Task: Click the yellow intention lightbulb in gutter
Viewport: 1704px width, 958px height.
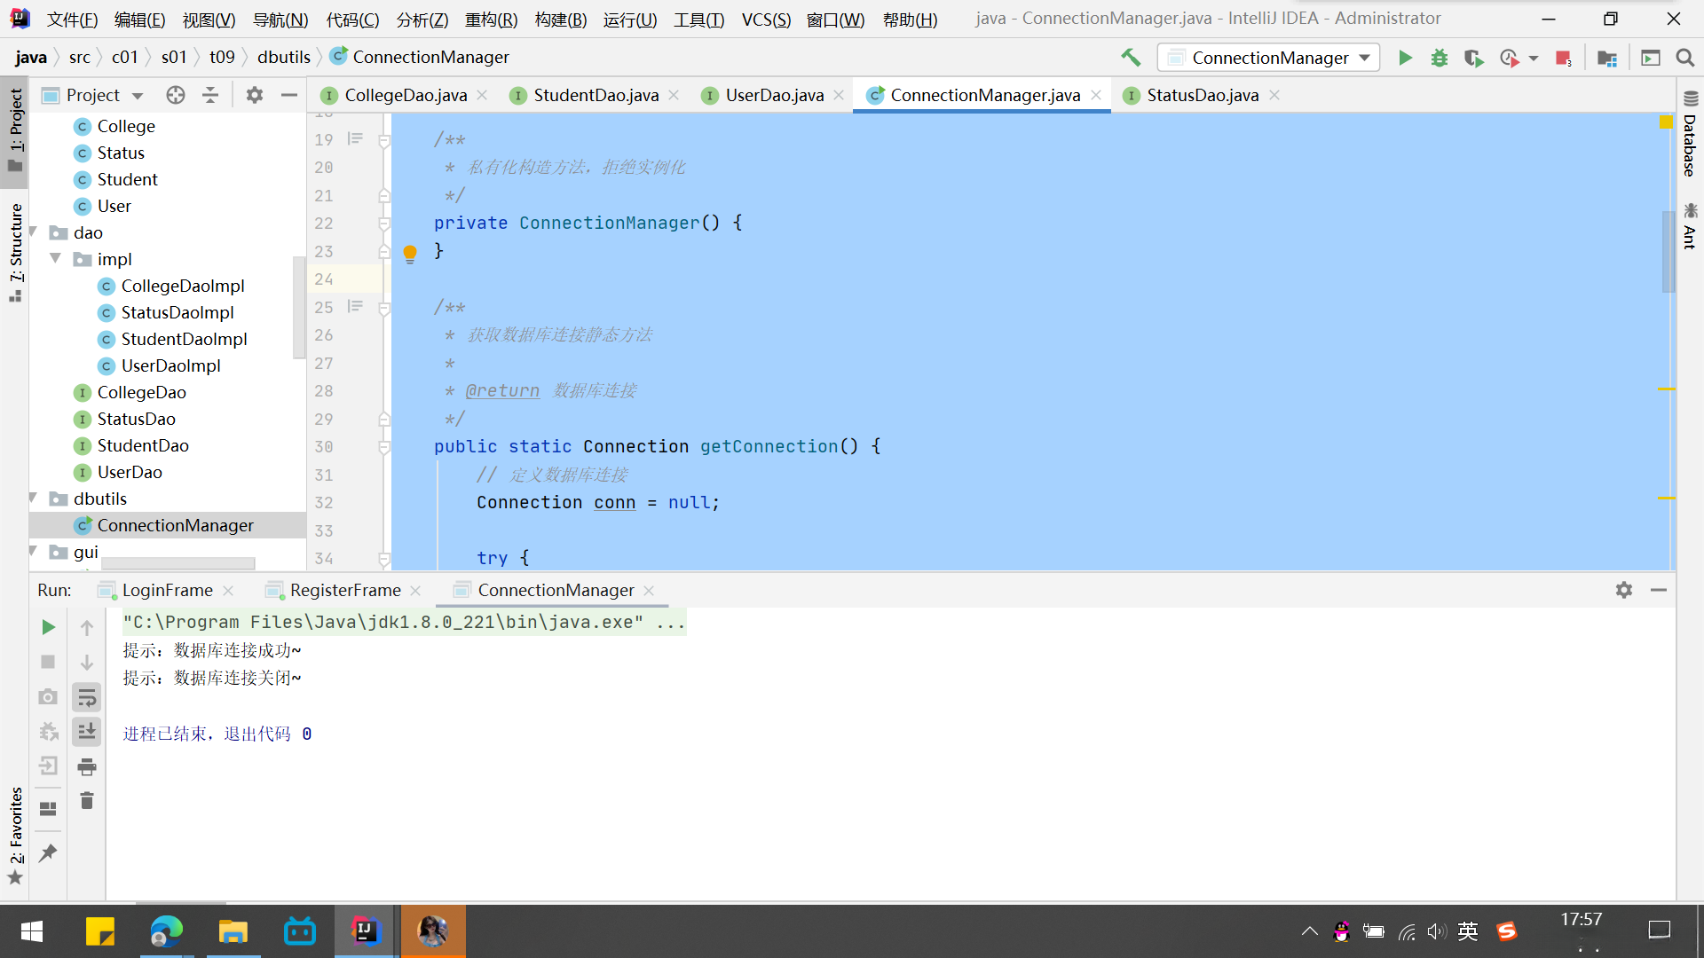Action: pyautogui.click(x=410, y=254)
